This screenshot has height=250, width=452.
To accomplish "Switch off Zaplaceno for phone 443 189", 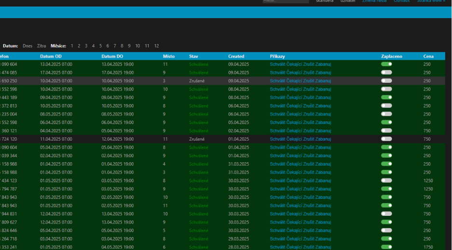I will tap(386, 97).
